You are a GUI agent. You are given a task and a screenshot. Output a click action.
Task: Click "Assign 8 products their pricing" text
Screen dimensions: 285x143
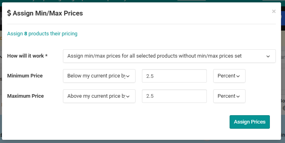coord(42,34)
